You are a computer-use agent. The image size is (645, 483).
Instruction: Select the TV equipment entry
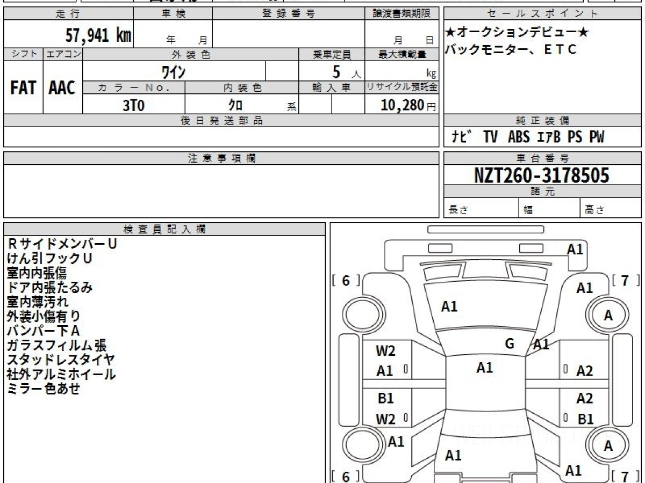pos(490,138)
